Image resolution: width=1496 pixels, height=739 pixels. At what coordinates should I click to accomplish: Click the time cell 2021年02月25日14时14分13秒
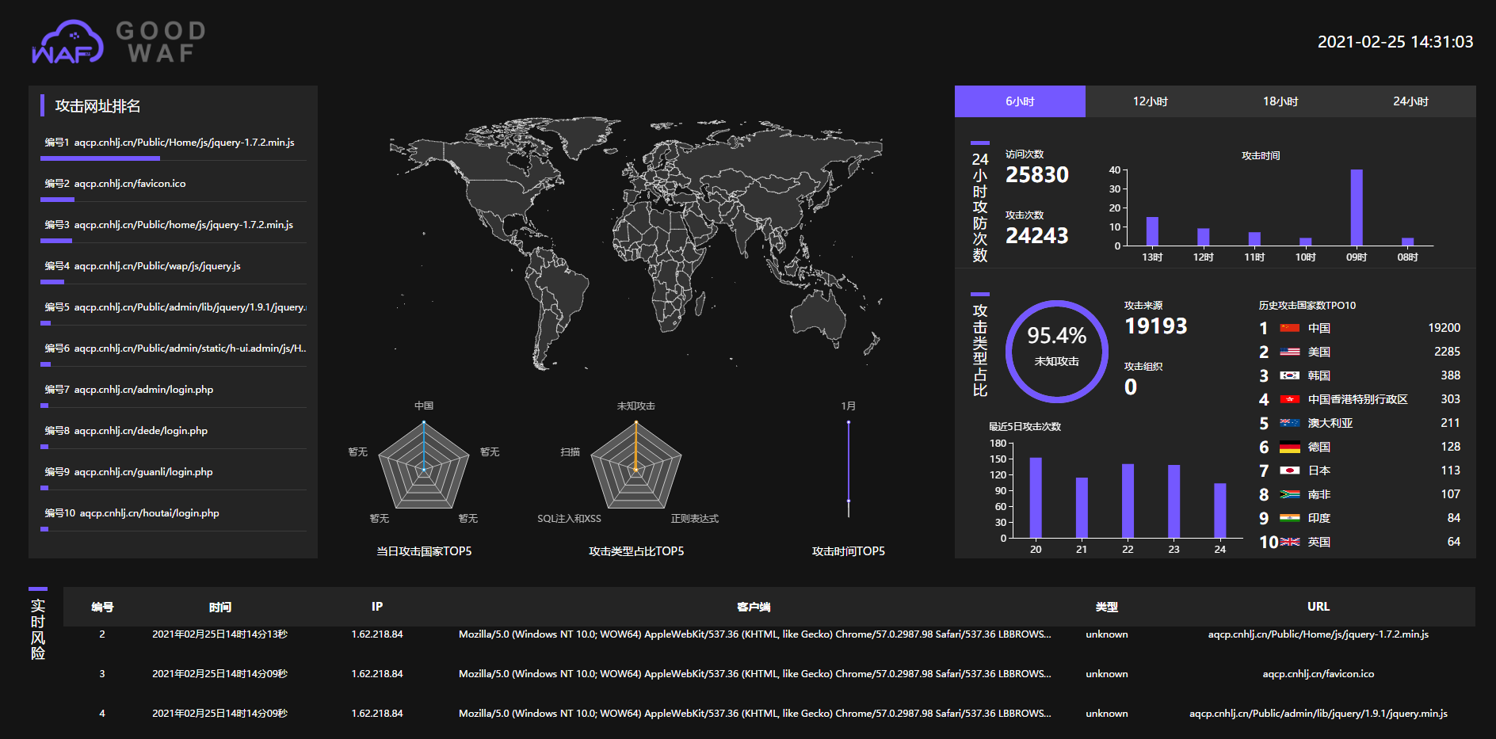[x=220, y=634]
